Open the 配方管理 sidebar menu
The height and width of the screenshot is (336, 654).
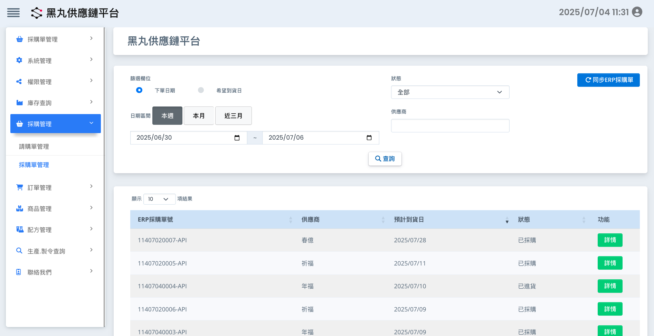coord(55,230)
